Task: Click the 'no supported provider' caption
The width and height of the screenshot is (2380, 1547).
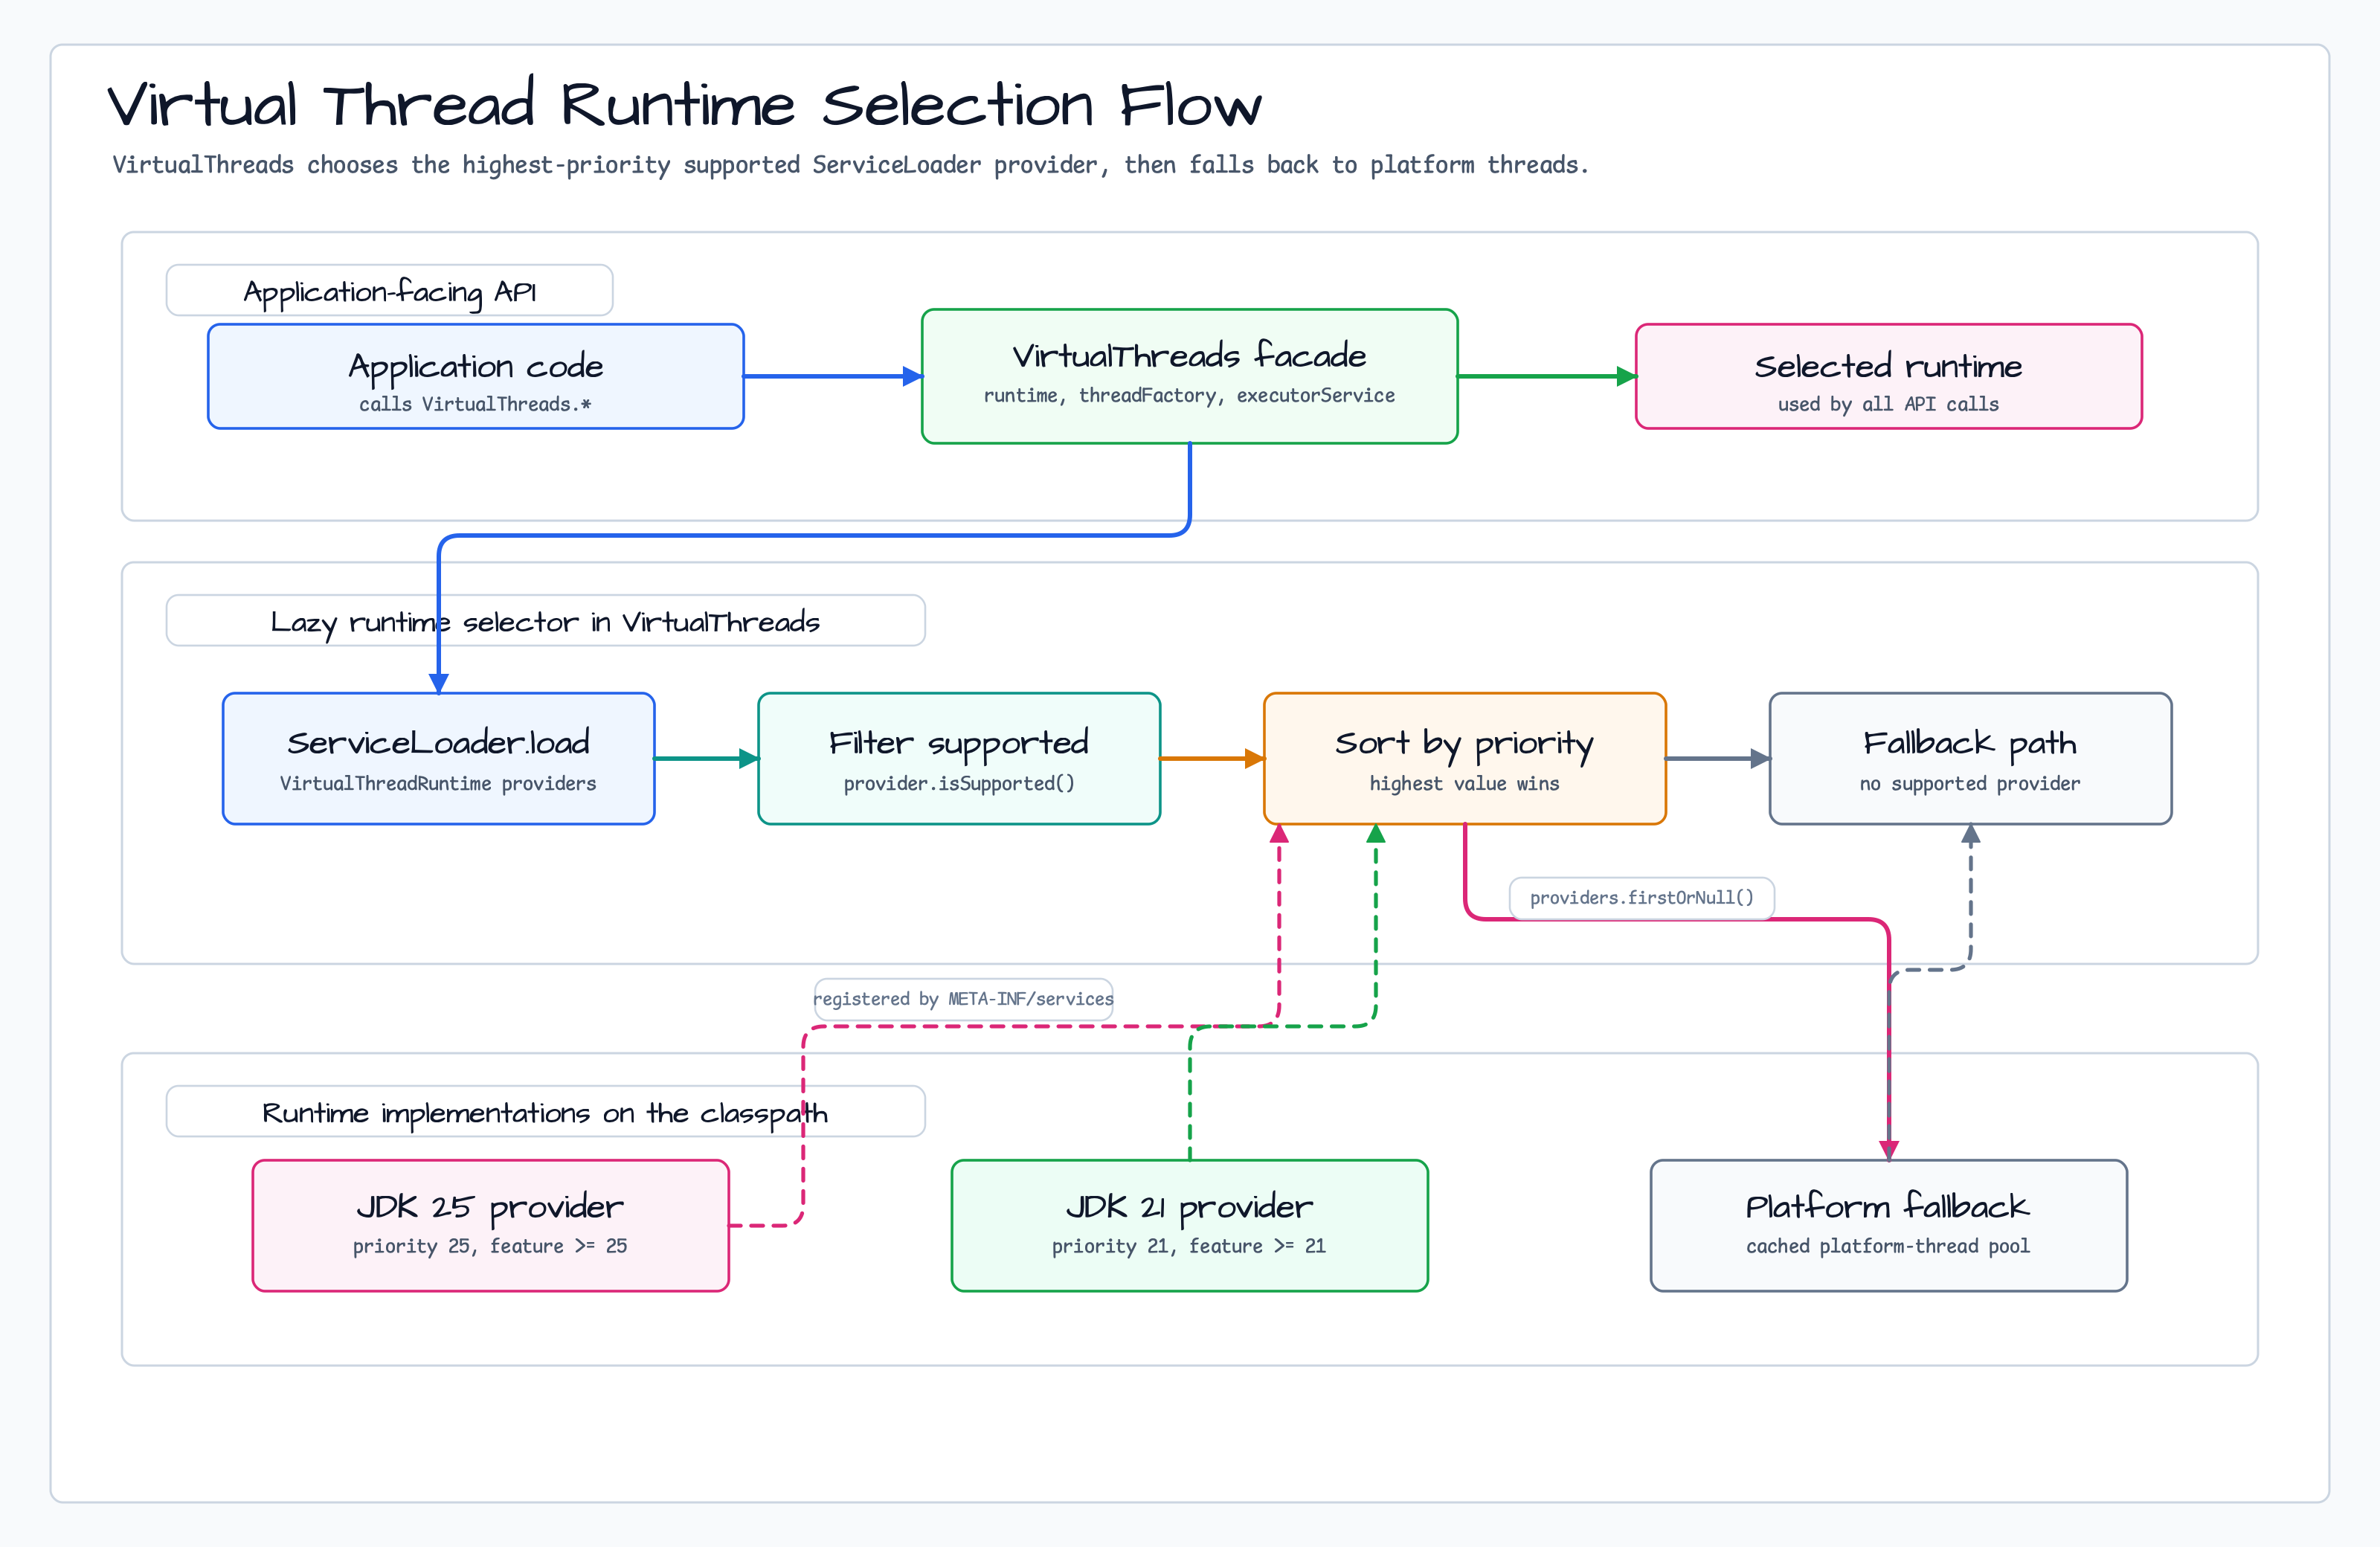Action: click(1970, 783)
